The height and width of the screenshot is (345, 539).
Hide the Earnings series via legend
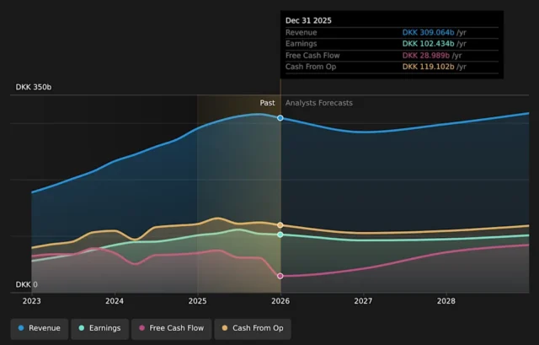click(99, 328)
